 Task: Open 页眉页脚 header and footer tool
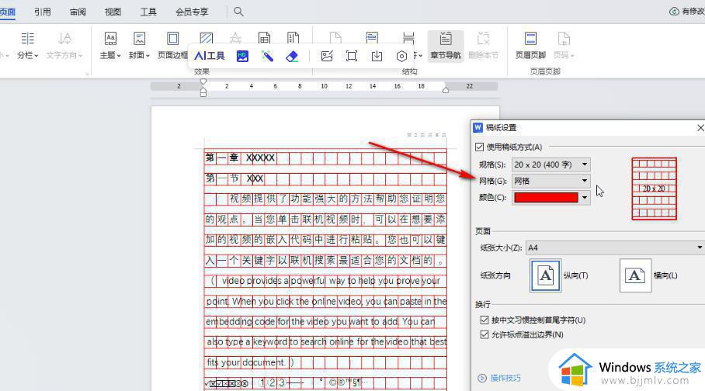point(530,45)
